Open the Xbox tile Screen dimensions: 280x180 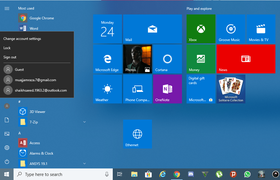point(201,29)
